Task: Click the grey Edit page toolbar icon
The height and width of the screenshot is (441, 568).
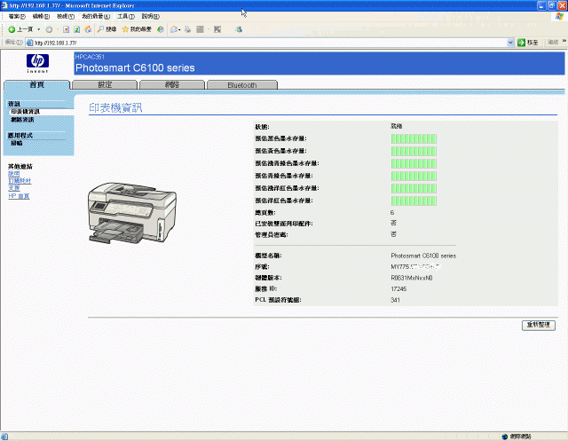Action: (200, 29)
